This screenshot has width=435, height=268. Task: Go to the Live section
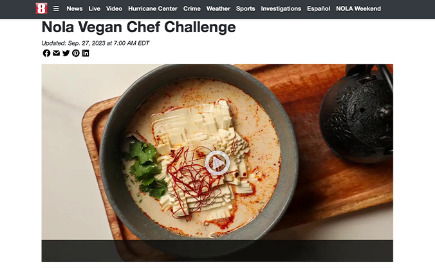click(95, 8)
